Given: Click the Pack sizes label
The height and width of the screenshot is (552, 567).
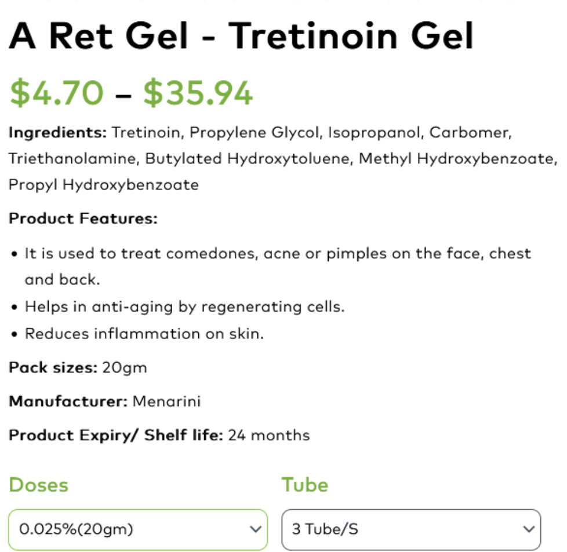Looking at the screenshot, I should (53, 368).
